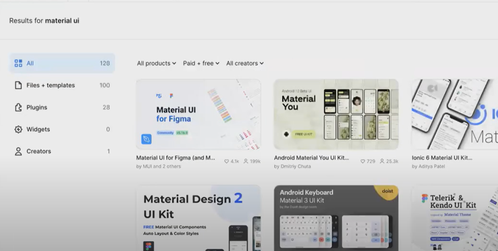The image size is (498, 251).
Task: Open creator Dmitriy Chuta link
Action: coord(293,166)
